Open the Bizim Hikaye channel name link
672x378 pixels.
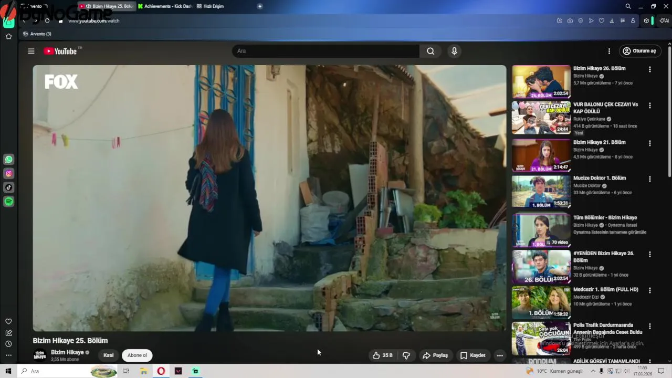point(67,352)
